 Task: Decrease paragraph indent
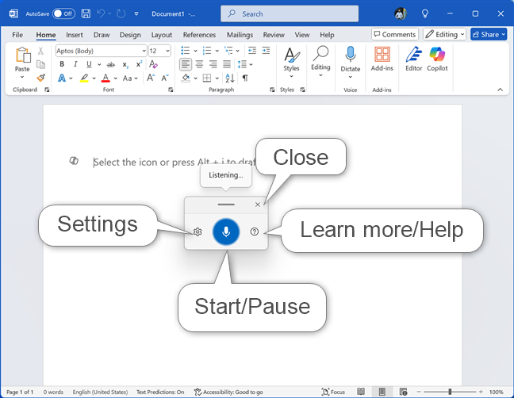(252, 51)
